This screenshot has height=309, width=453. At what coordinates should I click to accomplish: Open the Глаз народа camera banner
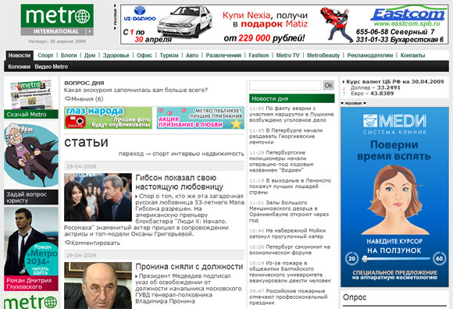tap(108, 118)
